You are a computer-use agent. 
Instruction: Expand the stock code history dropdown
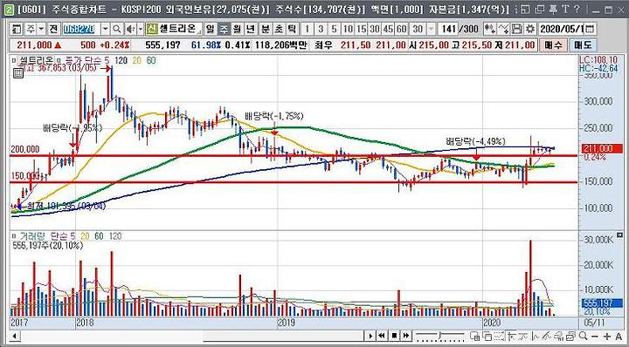pyautogui.click(x=106, y=29)
